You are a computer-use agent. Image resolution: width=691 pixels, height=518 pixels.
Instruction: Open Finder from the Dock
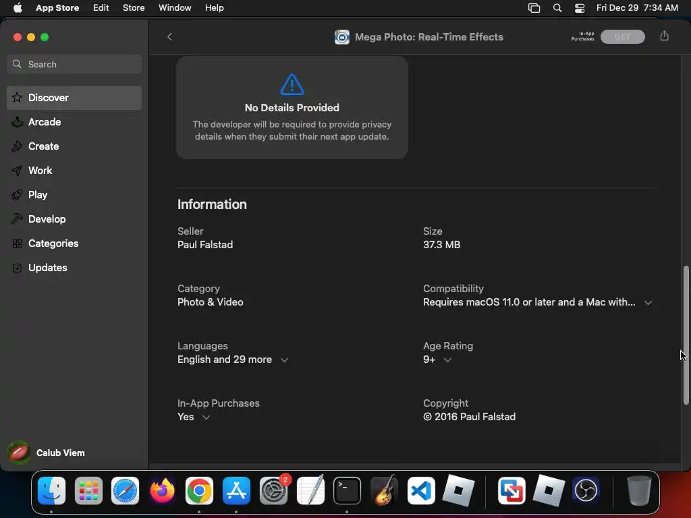point(51,491)
